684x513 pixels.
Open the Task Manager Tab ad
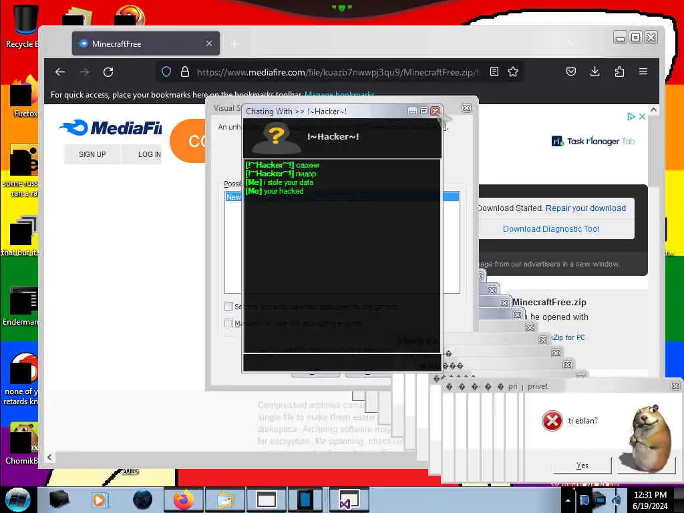point(593,141)
